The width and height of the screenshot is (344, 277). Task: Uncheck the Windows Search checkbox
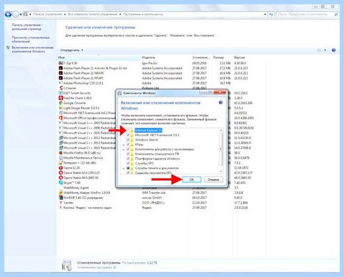(128, 140)
